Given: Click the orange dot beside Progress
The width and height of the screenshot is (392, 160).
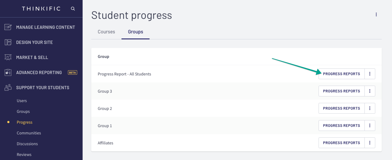Looking at the screenshot, I should click(x=8, y=122).
